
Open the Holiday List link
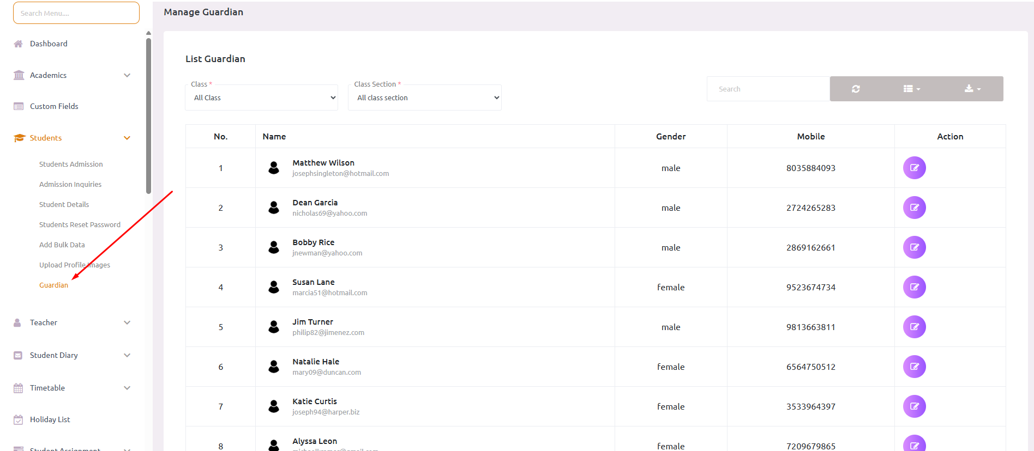tap(50, 419)
